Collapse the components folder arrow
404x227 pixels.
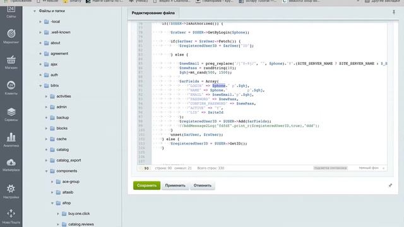(x=46, y=171)
